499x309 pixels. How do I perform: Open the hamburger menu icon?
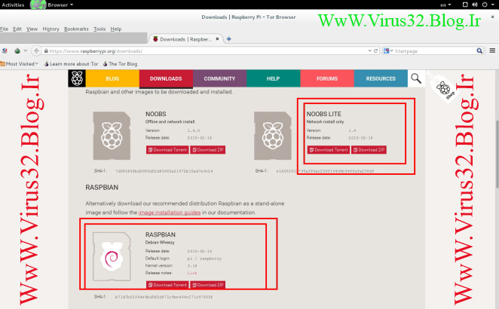coord(492,50)
